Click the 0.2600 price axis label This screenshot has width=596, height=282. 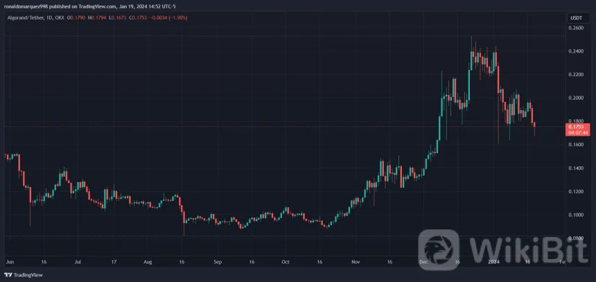(x=576, y=28)
